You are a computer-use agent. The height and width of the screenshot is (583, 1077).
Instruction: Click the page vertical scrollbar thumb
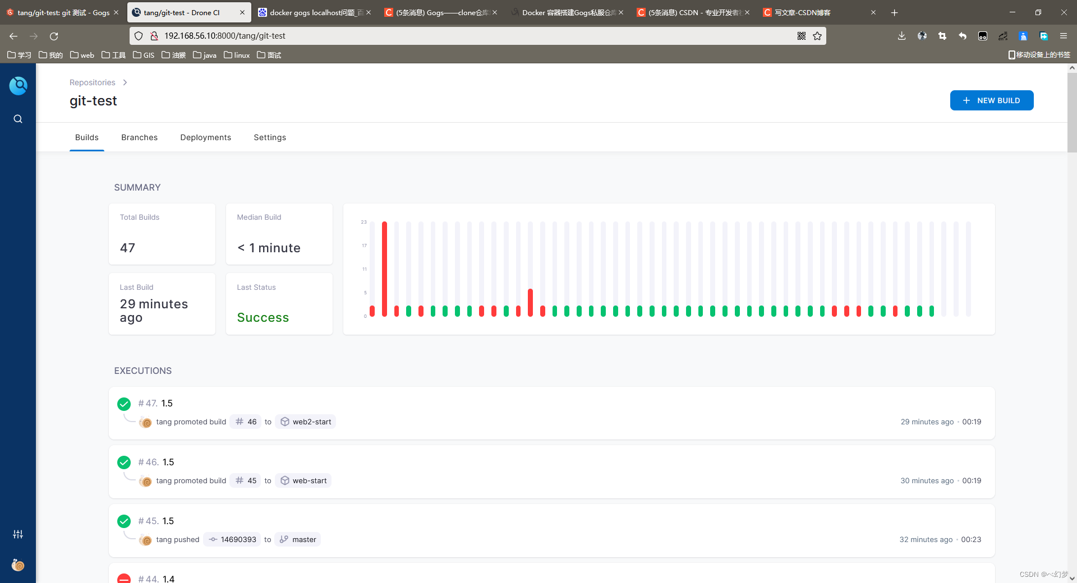[x=1072, y=112]
